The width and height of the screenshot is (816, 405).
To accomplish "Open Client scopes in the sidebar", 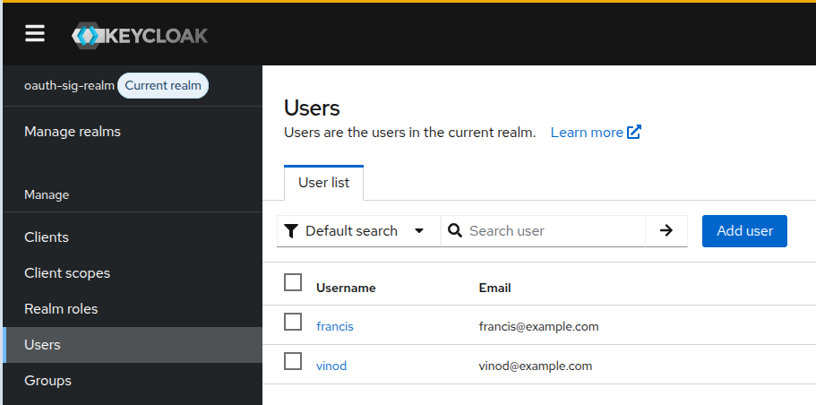I will tap(67, 273).
